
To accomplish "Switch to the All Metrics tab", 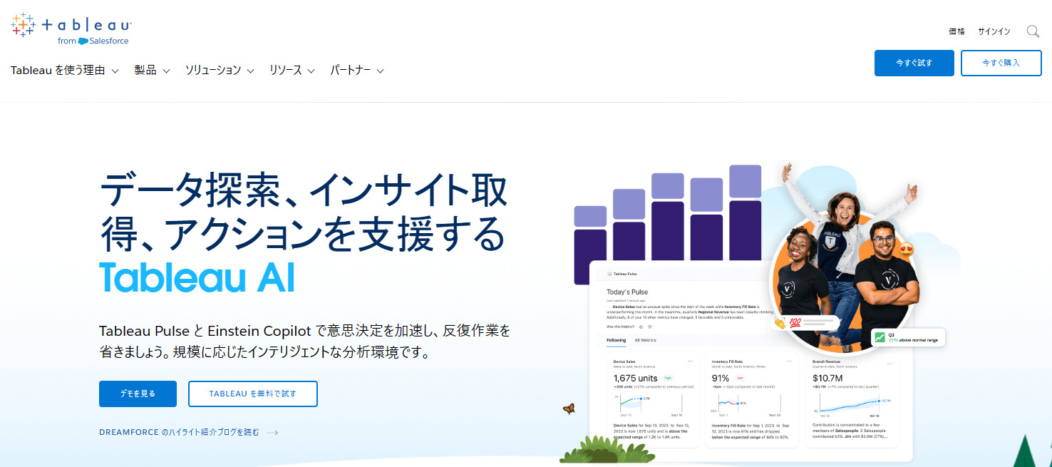I will [x=645, y=340].
